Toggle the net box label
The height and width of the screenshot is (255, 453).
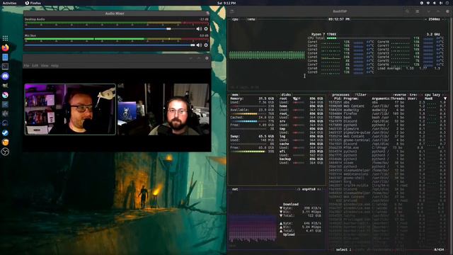click(235, 189)
